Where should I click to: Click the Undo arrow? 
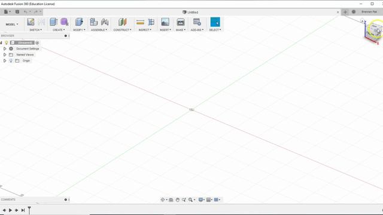tap(25, 12)
